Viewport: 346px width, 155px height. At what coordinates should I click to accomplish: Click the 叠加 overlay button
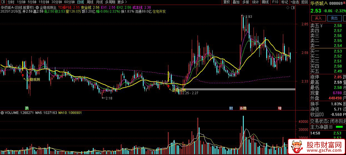point(236,2)
